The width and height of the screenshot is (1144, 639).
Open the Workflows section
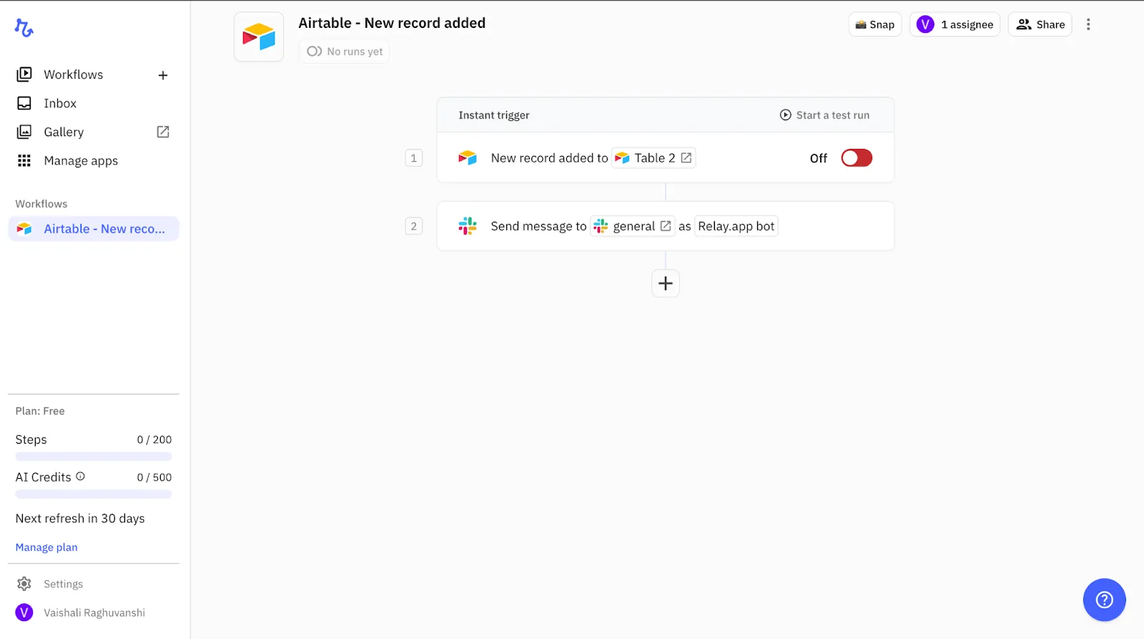click(x=73, y=74)
